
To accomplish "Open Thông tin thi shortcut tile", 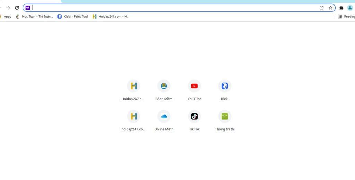I will tap(225, 121).
